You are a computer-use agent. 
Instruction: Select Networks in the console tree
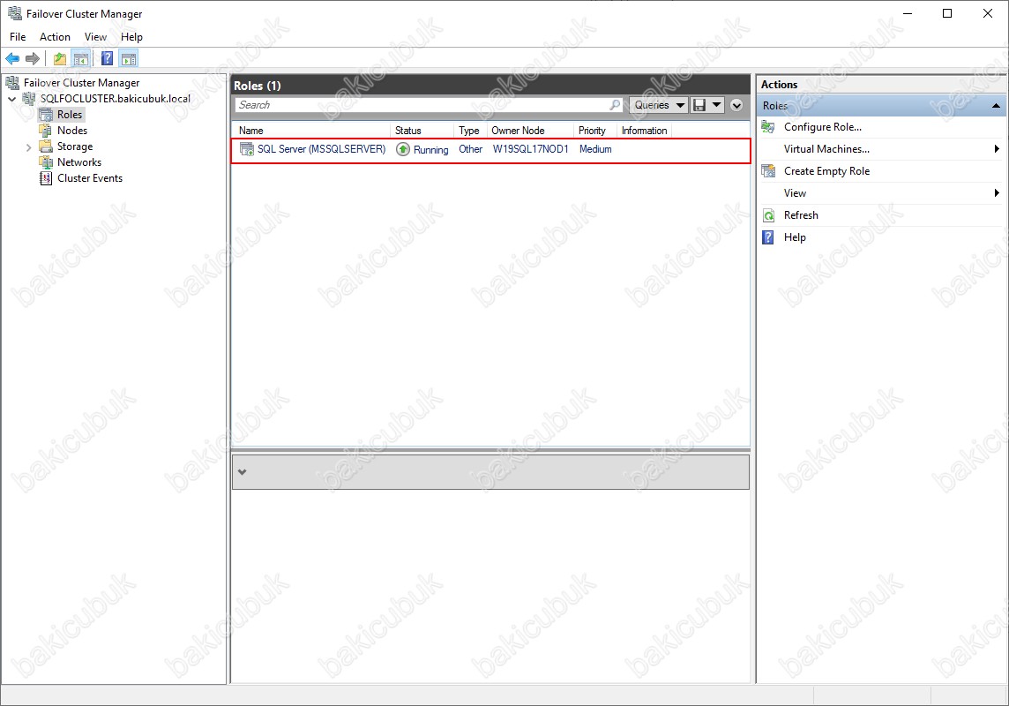[79, 162]
